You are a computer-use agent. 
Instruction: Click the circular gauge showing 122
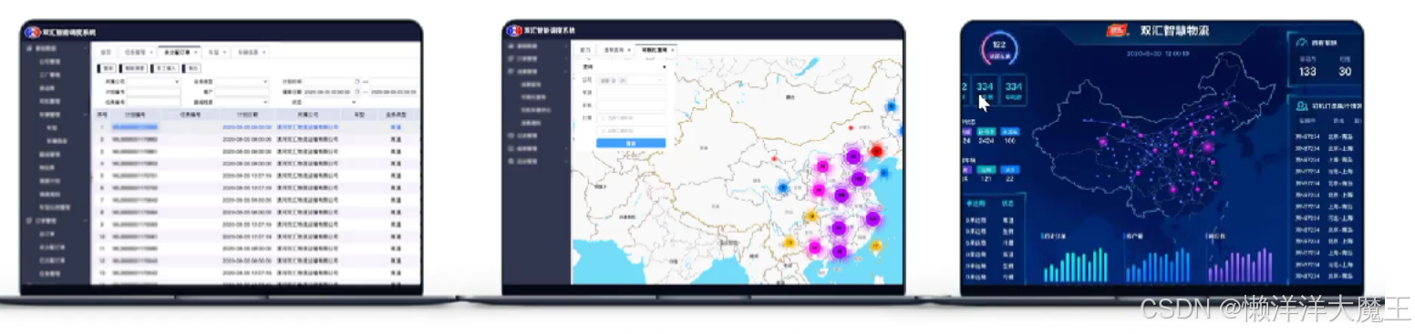[x=998, y=50]
